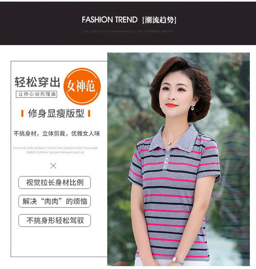Click the right orange bar beside 修身显瘦版型
Viewport: 256px width, 269px height.
[x=89, y=113]
